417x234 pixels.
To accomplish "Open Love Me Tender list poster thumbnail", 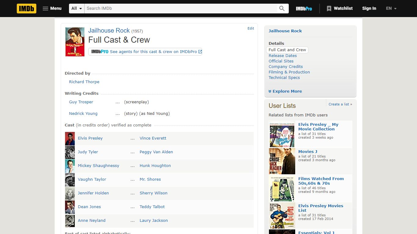I will pos(282,215).
